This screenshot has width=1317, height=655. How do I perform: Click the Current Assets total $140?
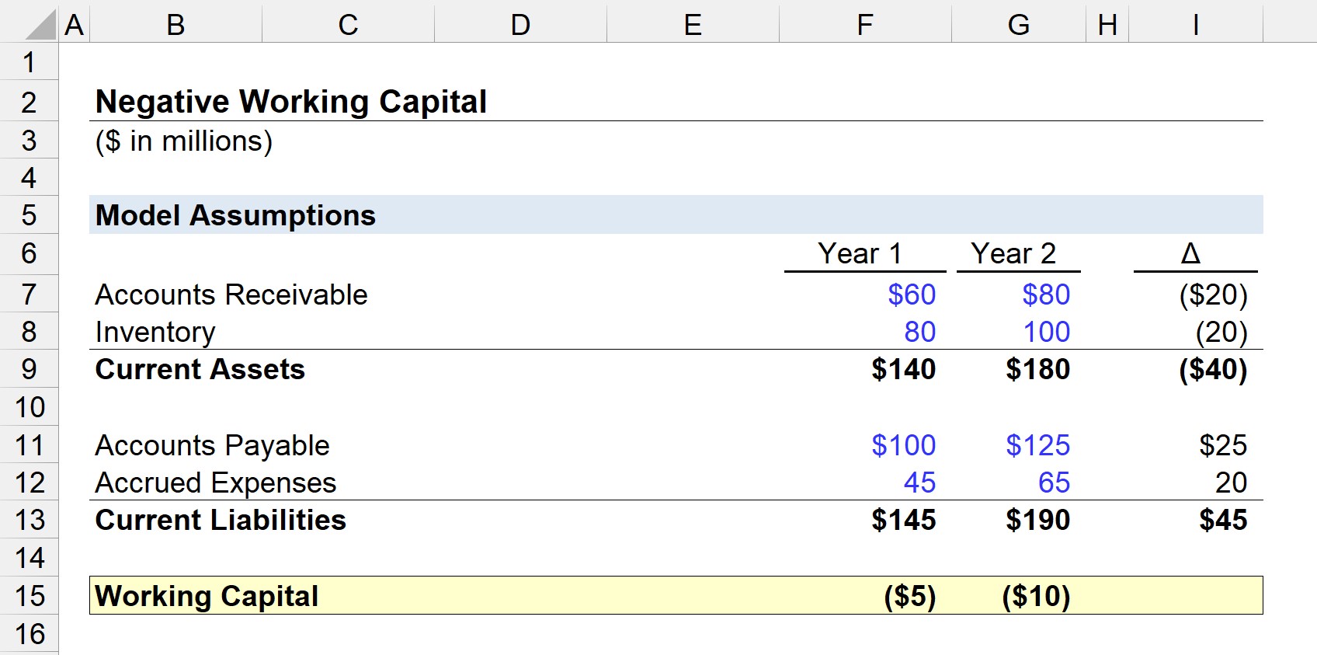click(x=903, y=370)
